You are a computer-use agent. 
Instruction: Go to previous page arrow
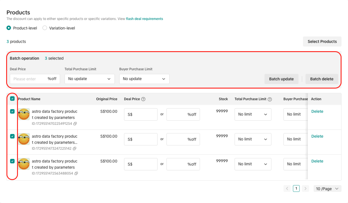(x=287, y=189)
